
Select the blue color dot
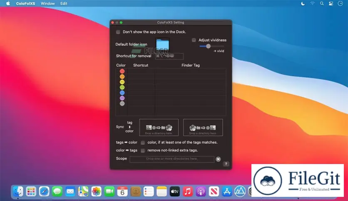122,93
